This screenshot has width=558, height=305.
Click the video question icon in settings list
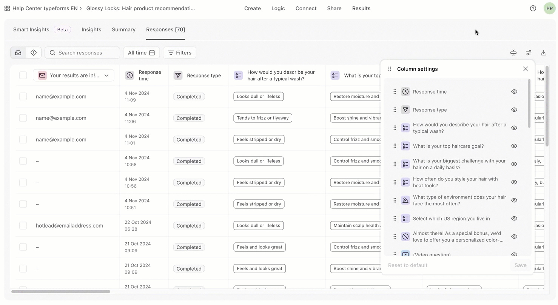(405, 254)
